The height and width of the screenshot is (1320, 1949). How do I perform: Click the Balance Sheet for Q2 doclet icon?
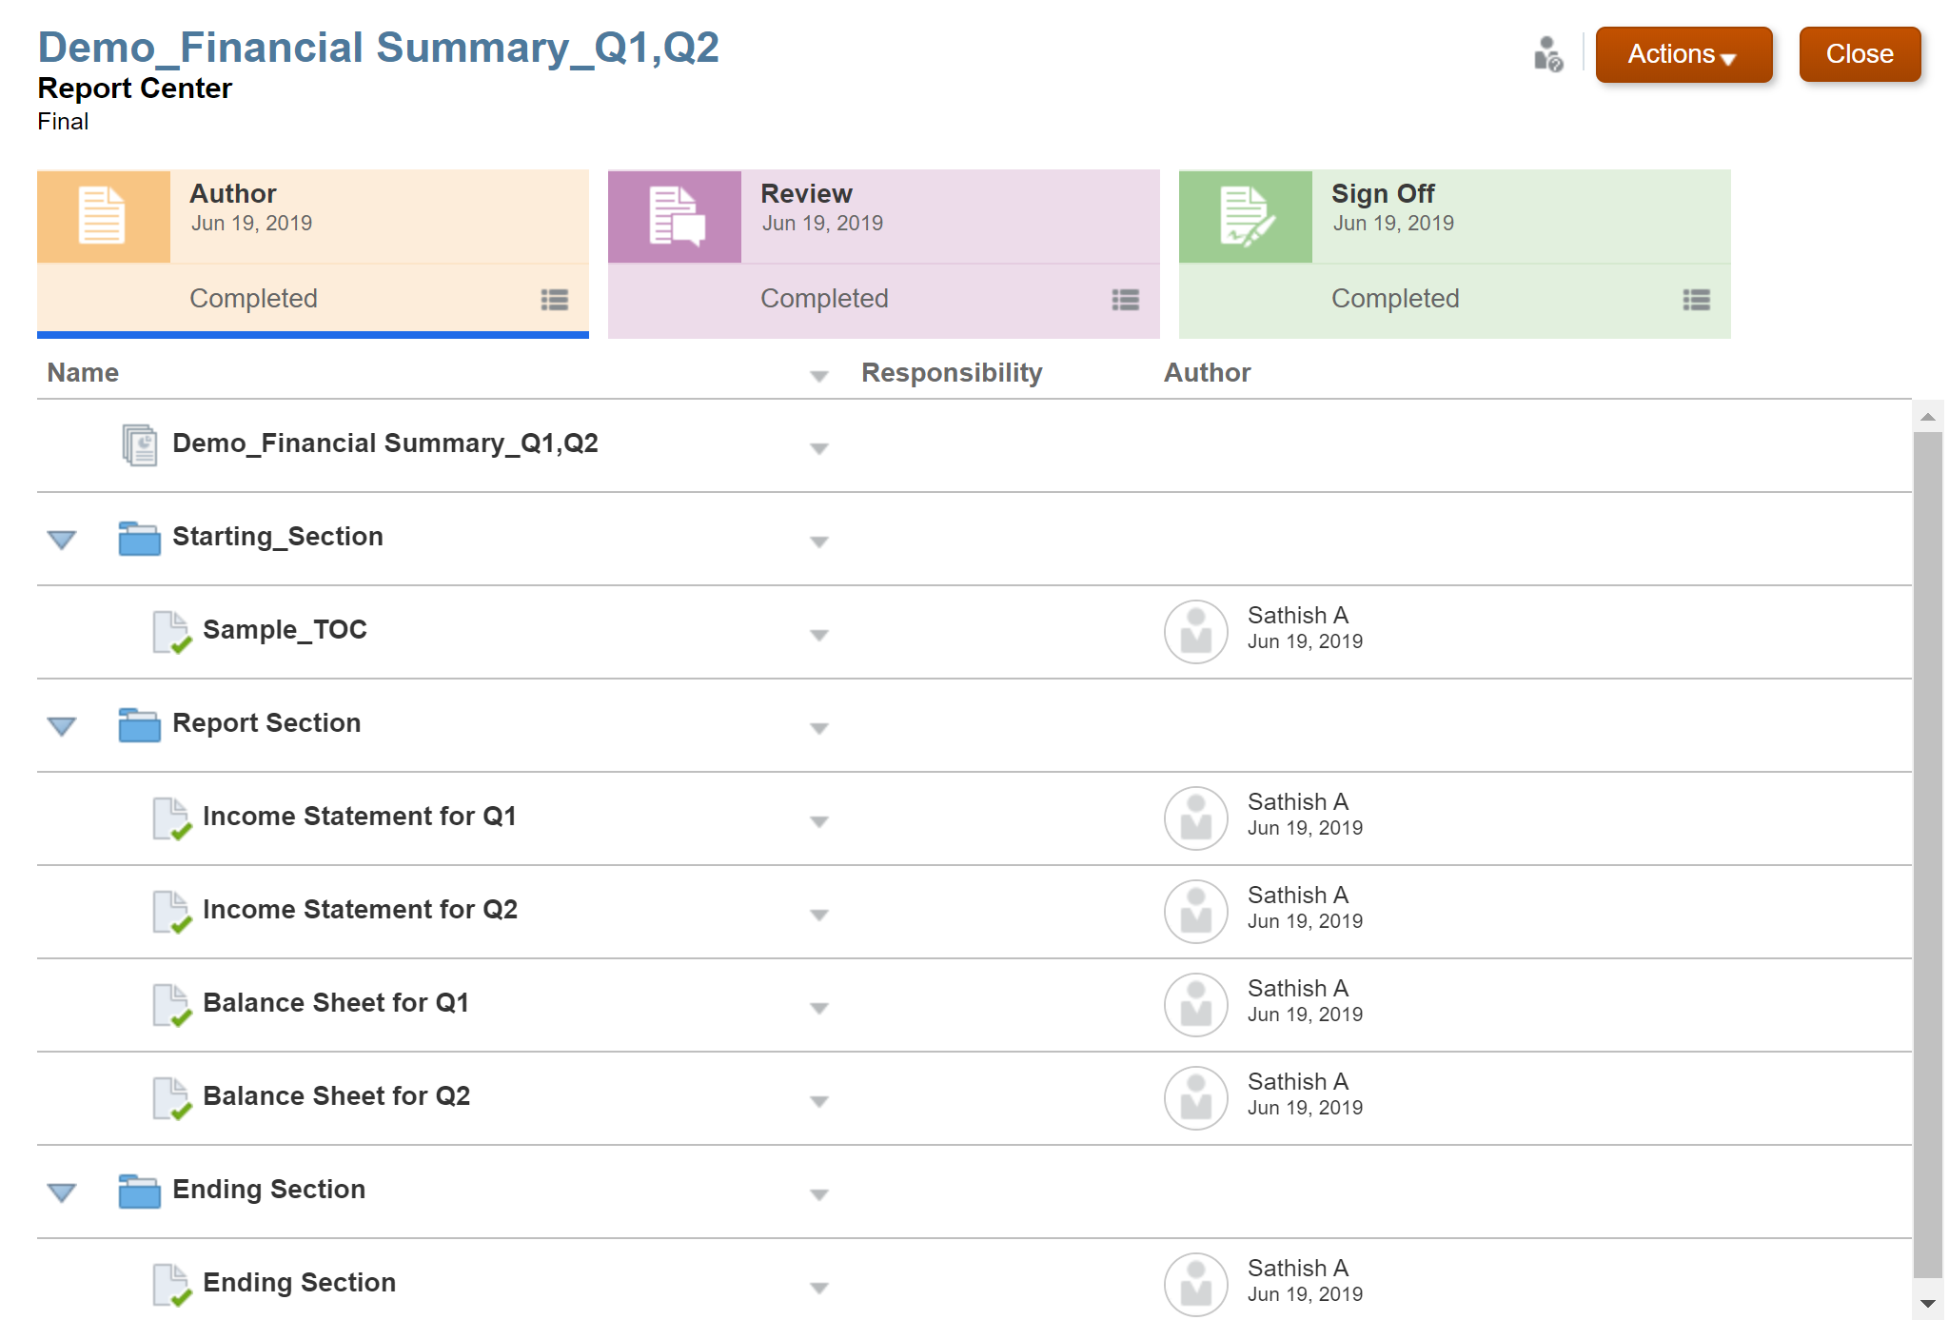(172, 1098)
